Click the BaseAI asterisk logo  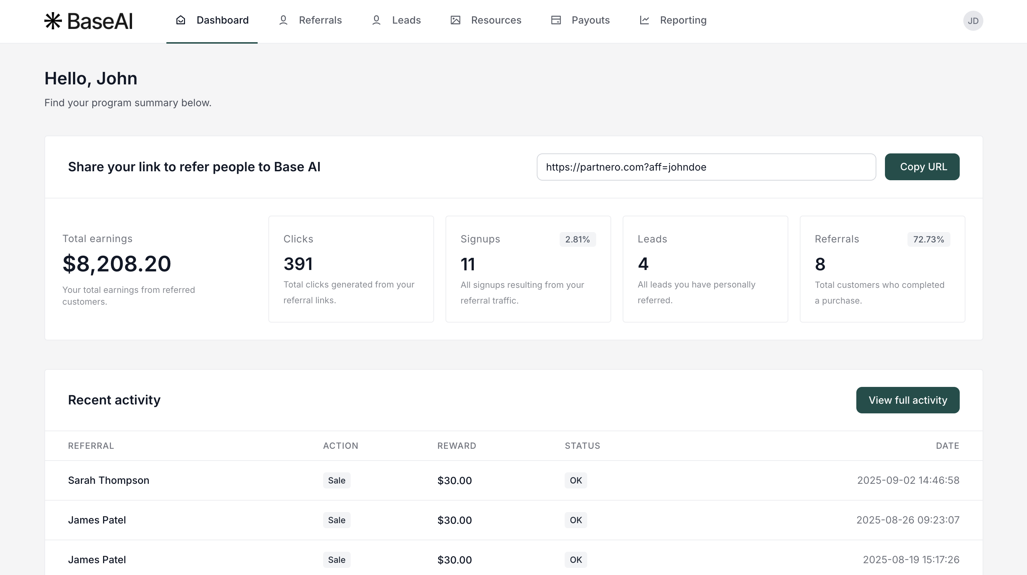coord(53,21)
